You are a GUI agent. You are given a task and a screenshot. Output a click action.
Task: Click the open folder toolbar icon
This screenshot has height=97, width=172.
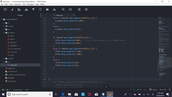coord(47,9)
